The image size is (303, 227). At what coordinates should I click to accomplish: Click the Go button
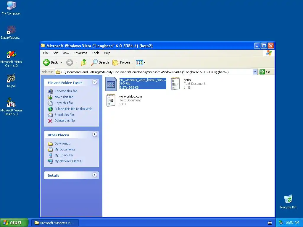(x=265, y=72)
